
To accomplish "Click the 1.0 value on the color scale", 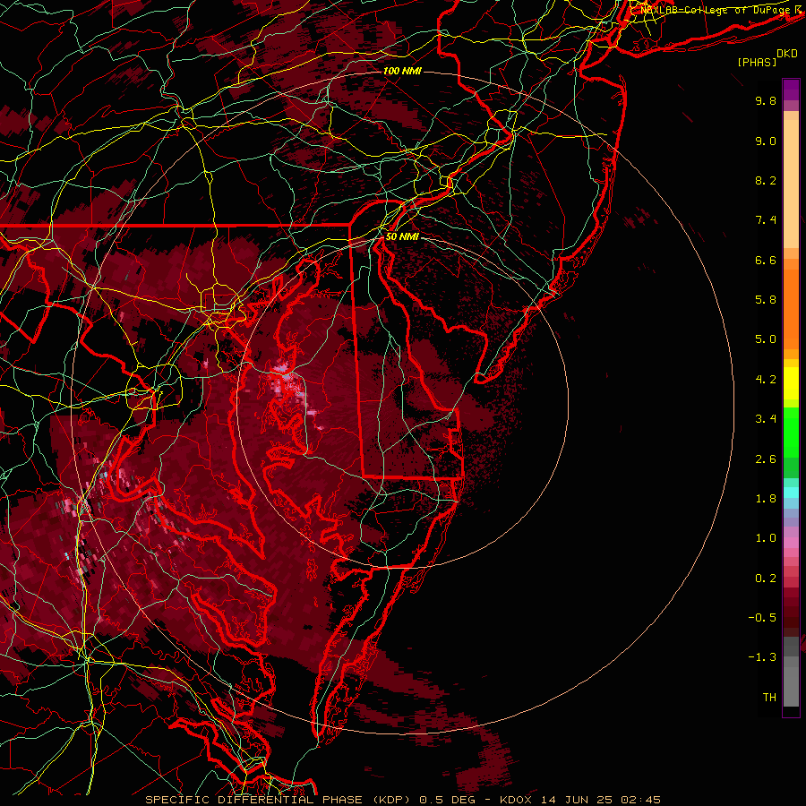I will point(766,538).
